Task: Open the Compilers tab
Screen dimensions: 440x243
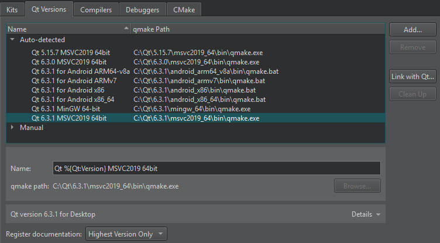Action: 96,9
